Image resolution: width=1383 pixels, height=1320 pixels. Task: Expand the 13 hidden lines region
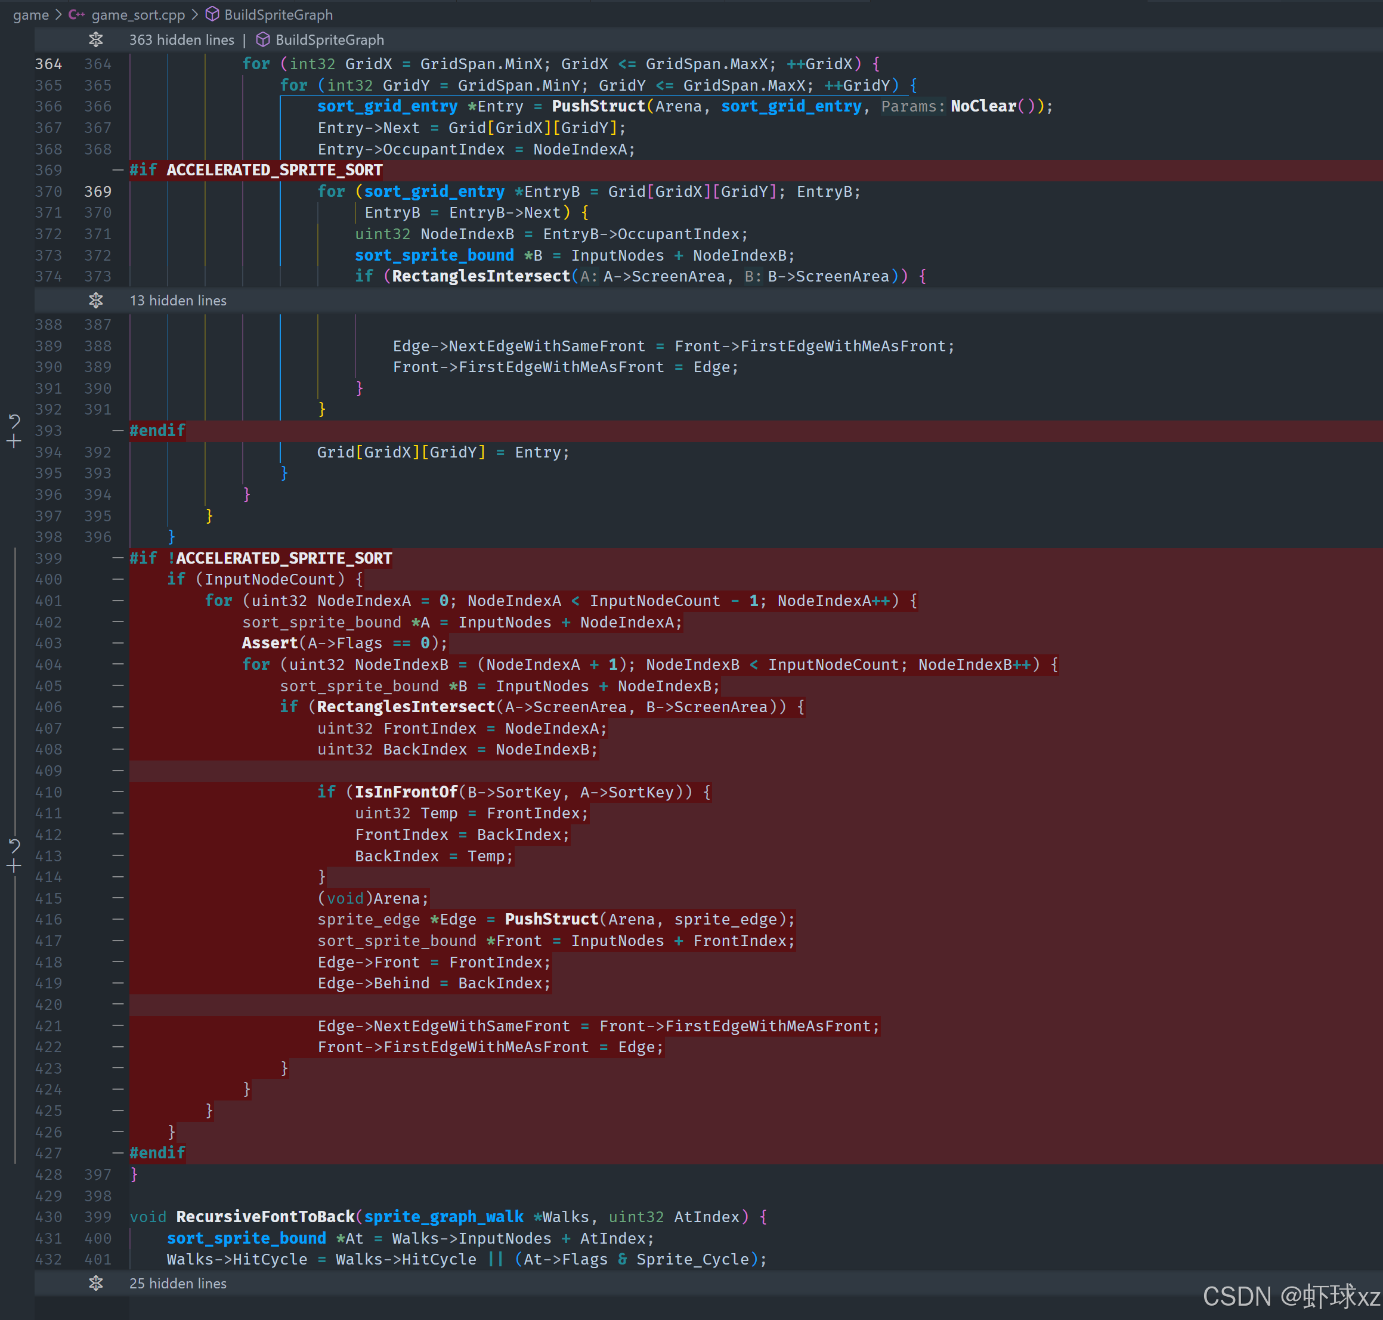178,301
